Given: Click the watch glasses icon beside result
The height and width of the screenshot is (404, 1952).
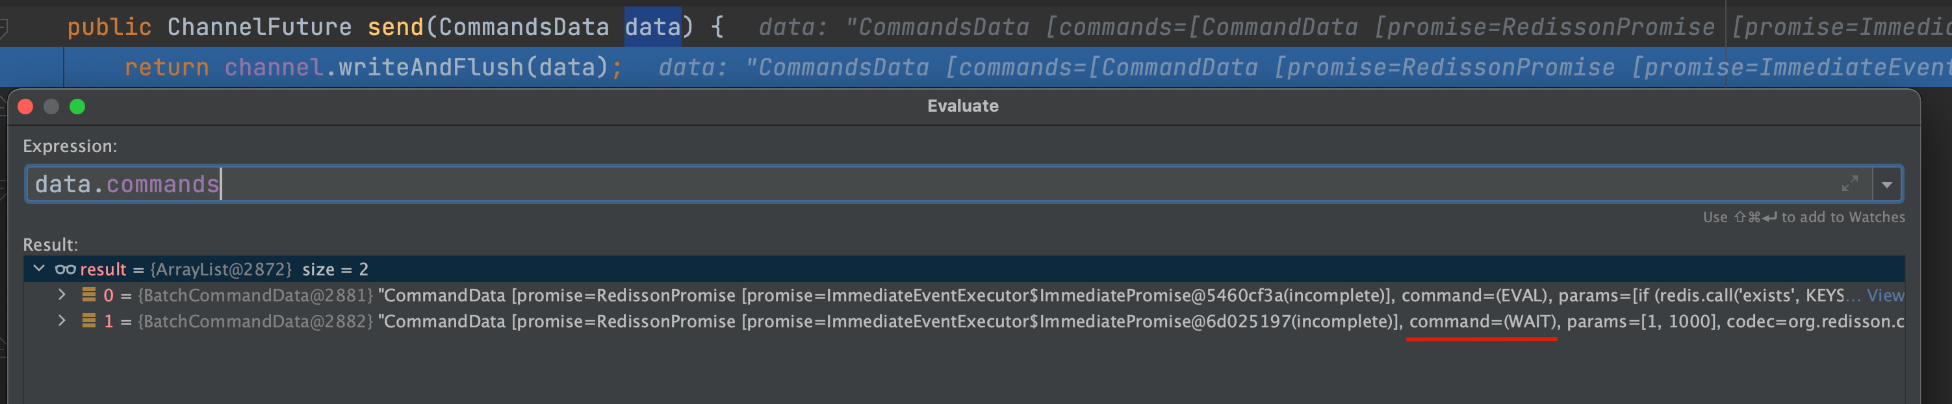Looking at the screenshot, I should click(x=65, y=269).
